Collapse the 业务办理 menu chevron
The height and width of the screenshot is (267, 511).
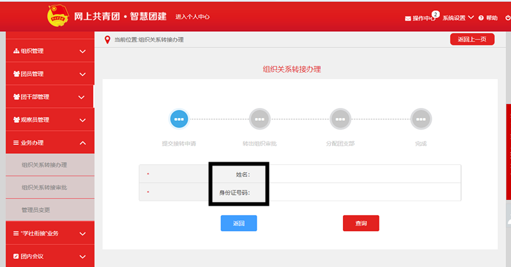(83, 143)
